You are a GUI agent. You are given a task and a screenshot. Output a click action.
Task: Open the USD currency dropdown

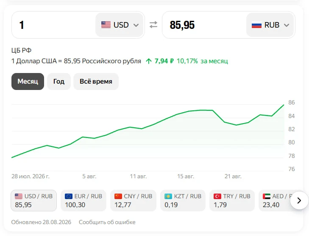pyautogui.click(x=120, y=25)
